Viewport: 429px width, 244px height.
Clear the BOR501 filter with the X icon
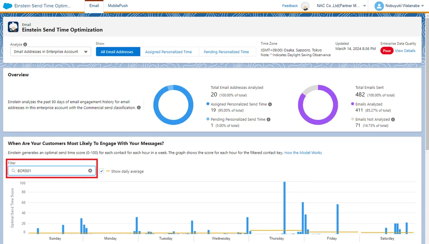90,171
